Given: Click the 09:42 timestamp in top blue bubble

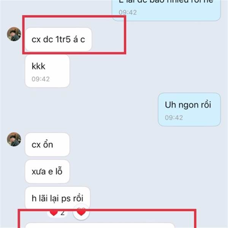Looking at the screenshot, I should [128, 13].
